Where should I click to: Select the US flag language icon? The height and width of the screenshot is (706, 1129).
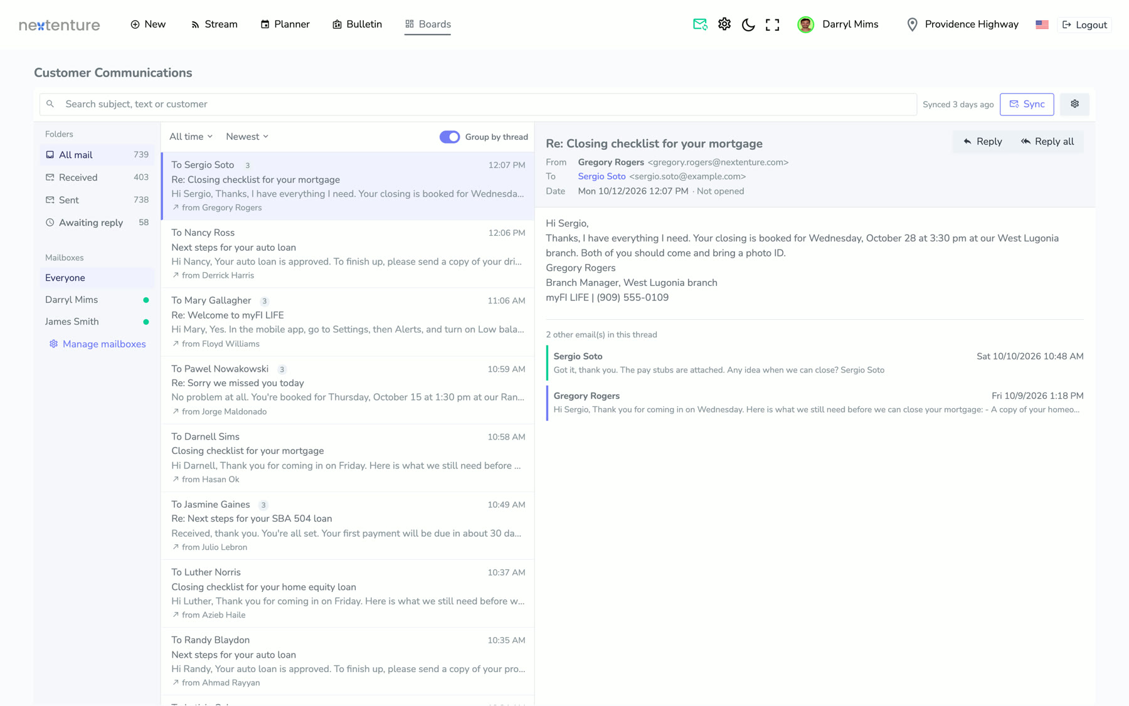click(1042, 24)
